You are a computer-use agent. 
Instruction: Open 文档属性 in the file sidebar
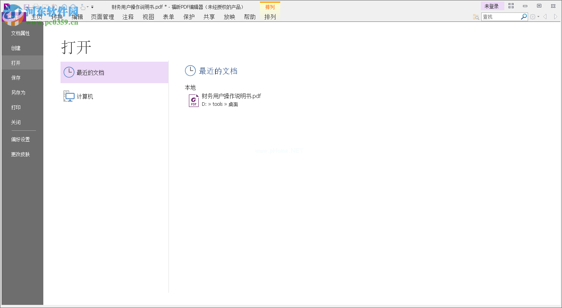click(22, 33)
